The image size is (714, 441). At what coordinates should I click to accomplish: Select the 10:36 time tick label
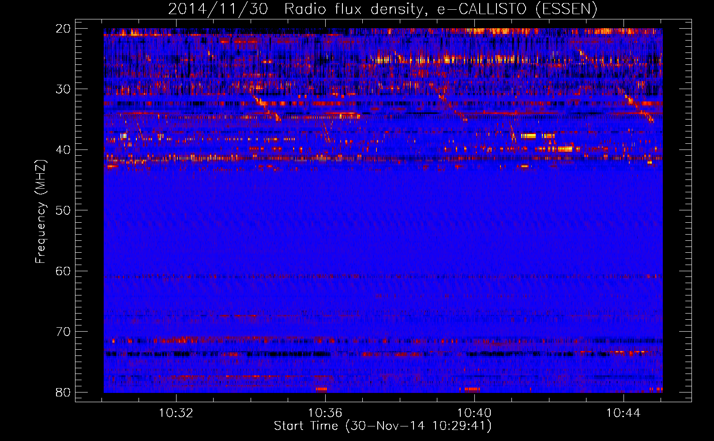tap(325, 413)
